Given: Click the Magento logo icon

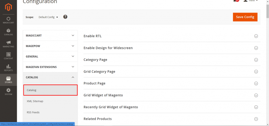Looking at the screenshot, I should coord(8,7).
